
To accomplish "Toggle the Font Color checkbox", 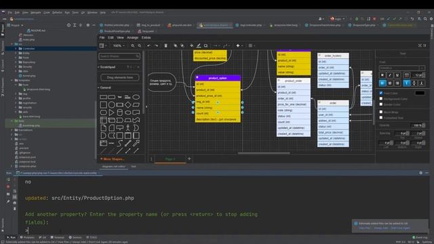I will (x=381, y=93).
